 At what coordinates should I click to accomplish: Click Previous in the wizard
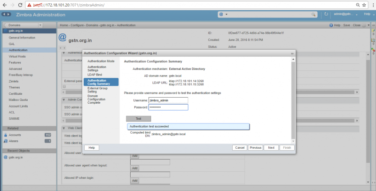point(255,148)
